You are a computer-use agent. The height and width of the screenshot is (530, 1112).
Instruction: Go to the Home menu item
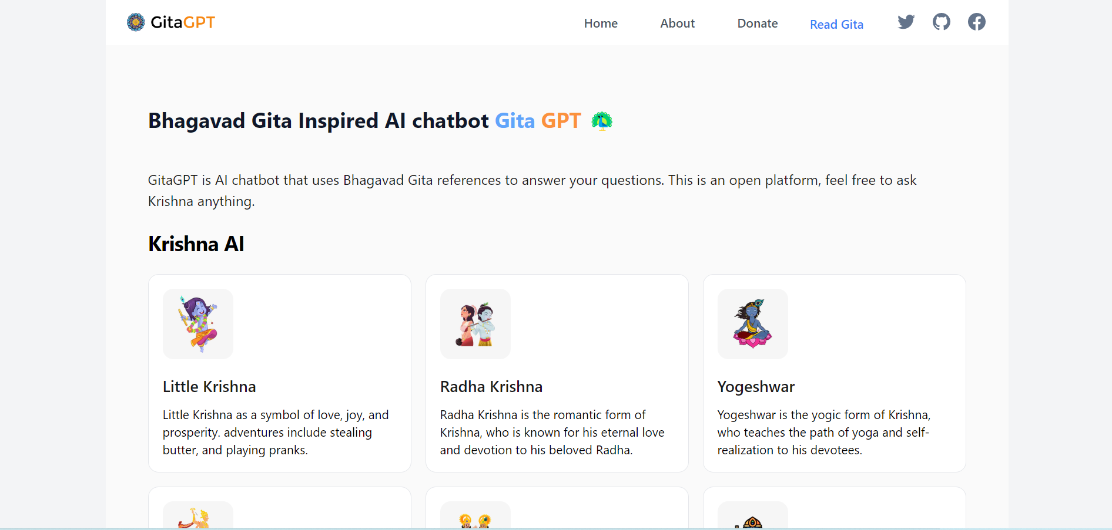pos(601,23)
